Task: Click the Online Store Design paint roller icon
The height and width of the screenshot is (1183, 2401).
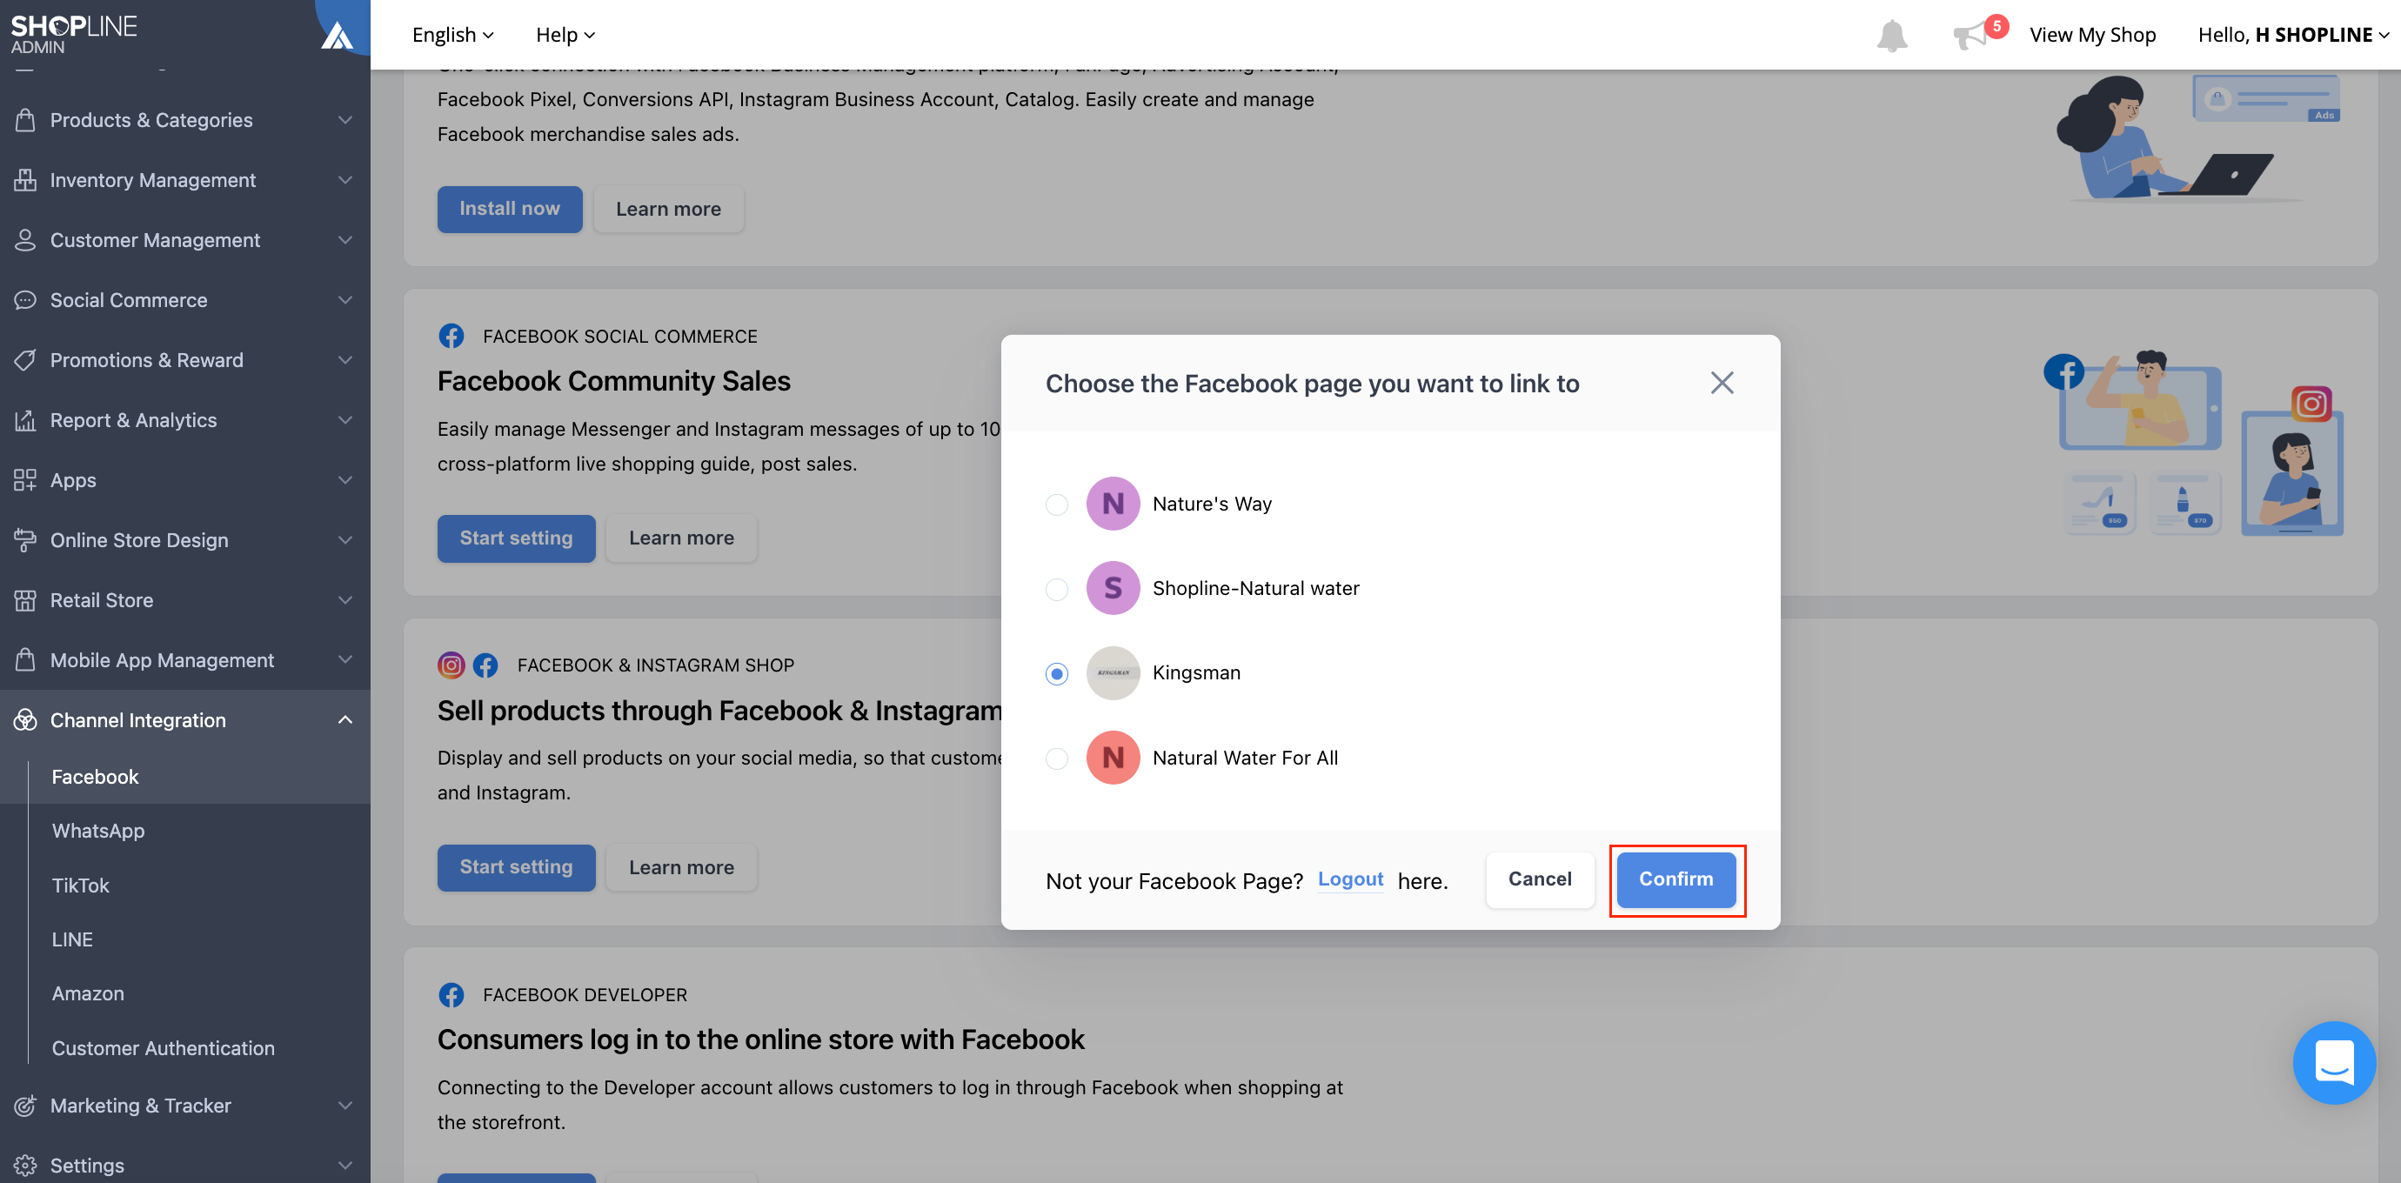Action: [x=25, y=541]
